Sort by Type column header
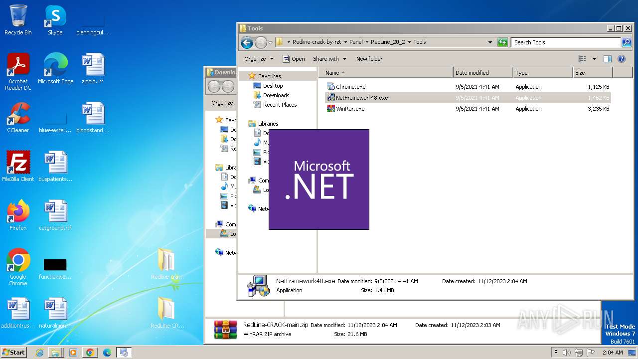The image size is (638, 359). [x=543, y=73]
